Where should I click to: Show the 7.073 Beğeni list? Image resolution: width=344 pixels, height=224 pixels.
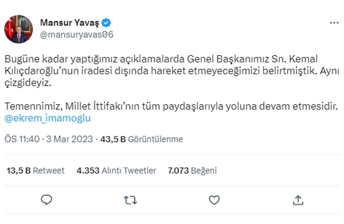pyautogui.click(x=192, y=170)
